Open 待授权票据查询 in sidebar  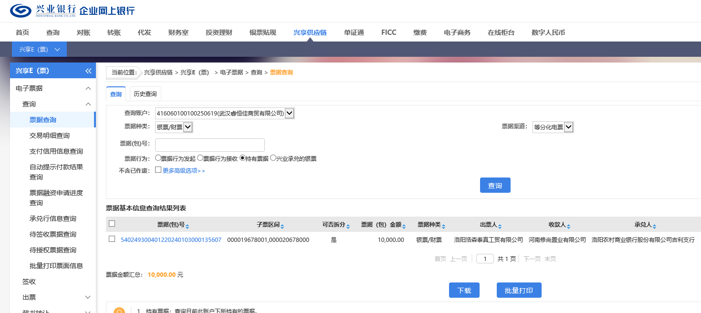[53, 250]
